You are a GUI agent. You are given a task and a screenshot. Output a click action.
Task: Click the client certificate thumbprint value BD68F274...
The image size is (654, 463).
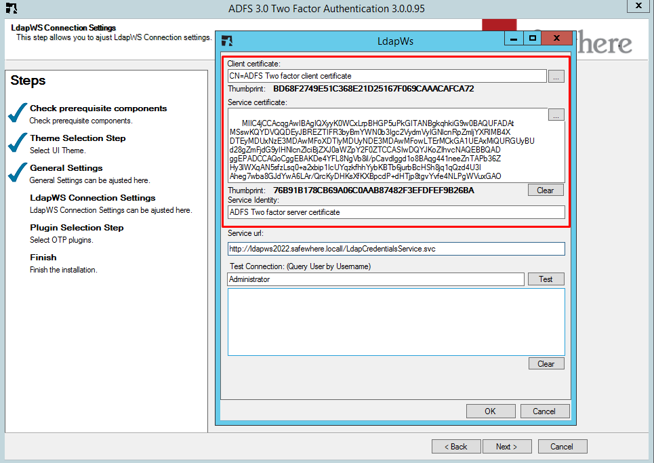pos(373,89)
